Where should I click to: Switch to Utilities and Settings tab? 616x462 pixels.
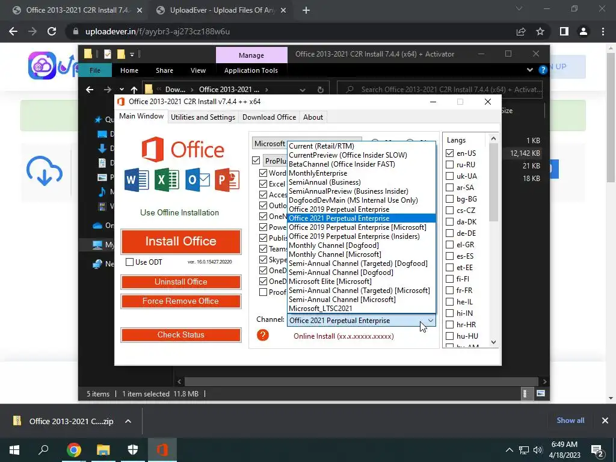click(203, 117)
